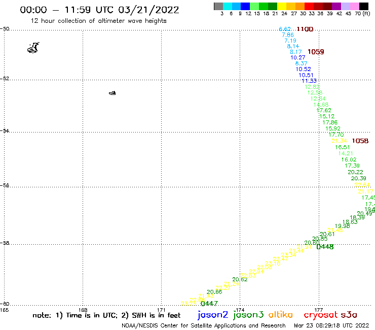Click the cryosat satellite label

[x=320, y=315]
